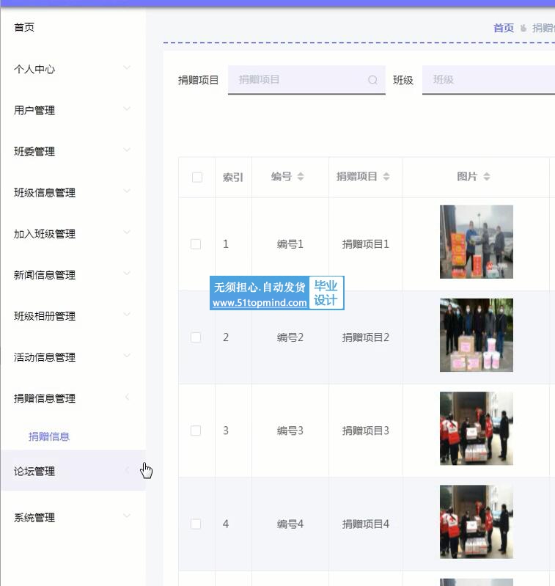Image resolution: width=555 pixels, height=586 pixels.
Task: Check the row checkbox for 编号1
Action: point(196,244)
